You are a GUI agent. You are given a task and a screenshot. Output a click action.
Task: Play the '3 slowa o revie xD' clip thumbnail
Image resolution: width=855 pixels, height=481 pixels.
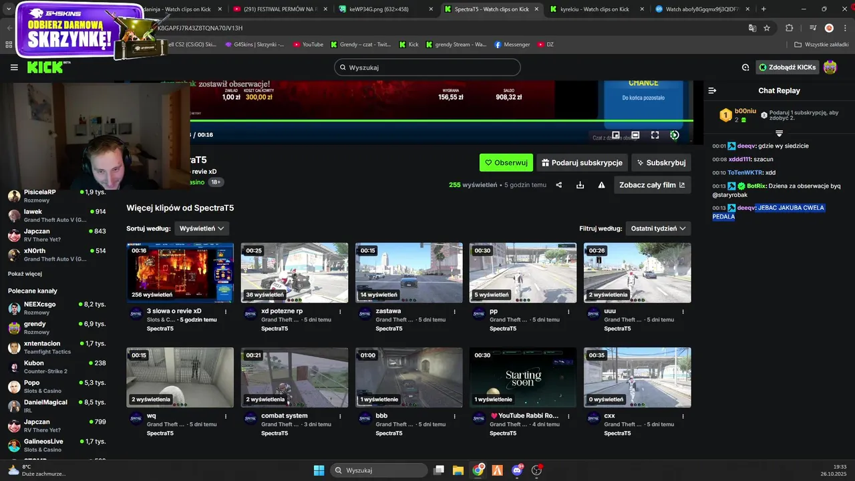(180, 273)
